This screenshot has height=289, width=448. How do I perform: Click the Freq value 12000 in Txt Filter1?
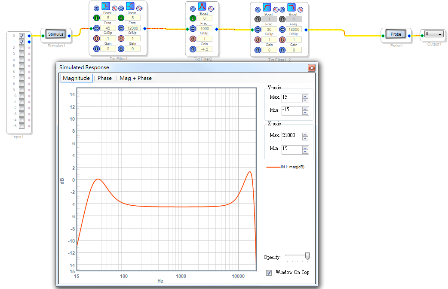[x=132, y=28]
